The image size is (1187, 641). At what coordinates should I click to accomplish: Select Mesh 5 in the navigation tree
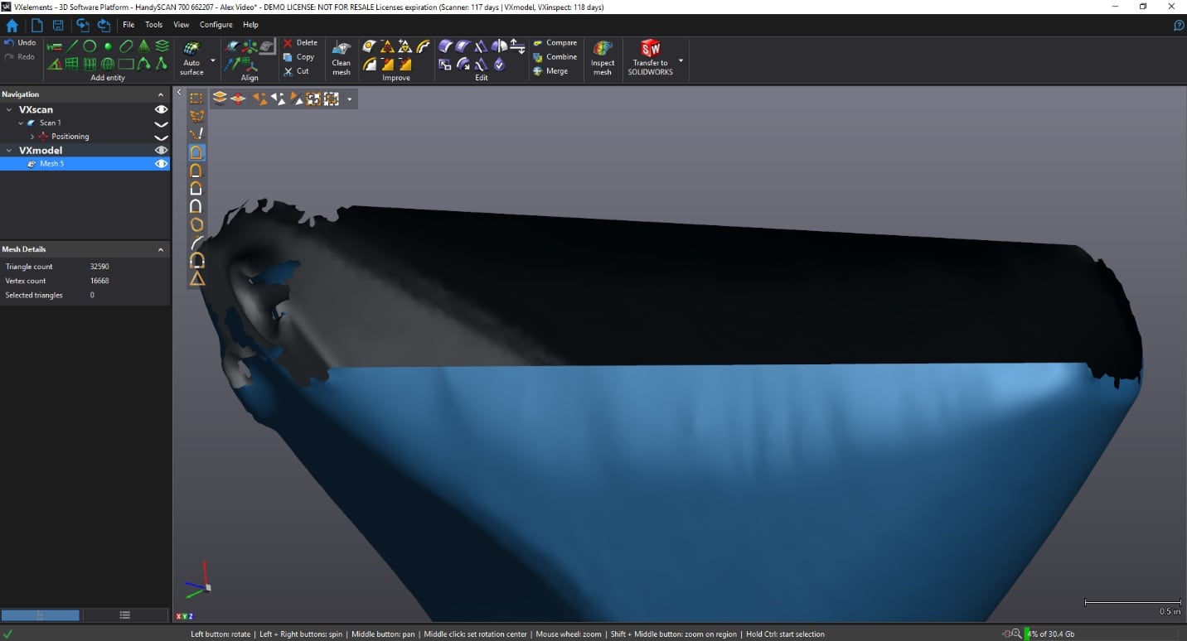pyautogui.click(x=51, y=164)
